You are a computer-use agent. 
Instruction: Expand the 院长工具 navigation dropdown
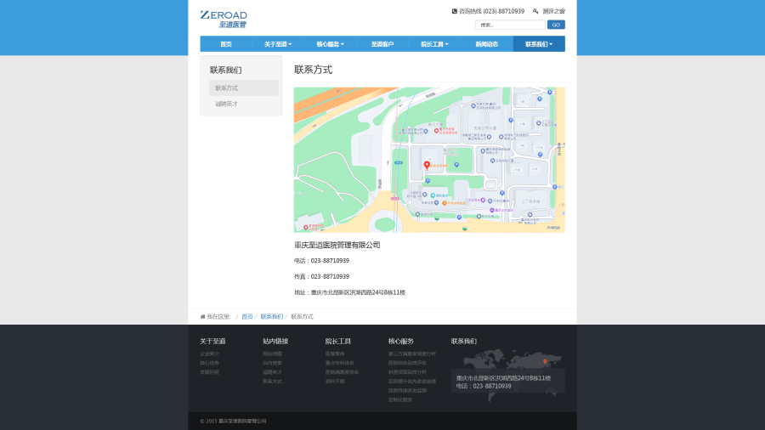(434, 44)
